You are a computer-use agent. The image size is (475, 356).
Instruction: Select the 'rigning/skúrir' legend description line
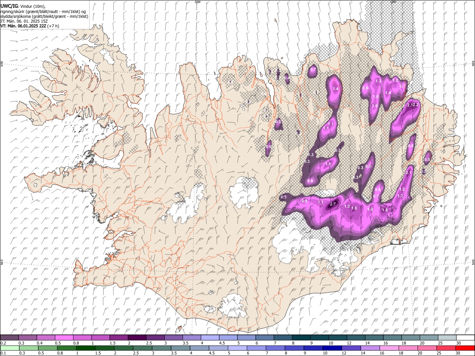pyautogui.click(x=43, y=11)
